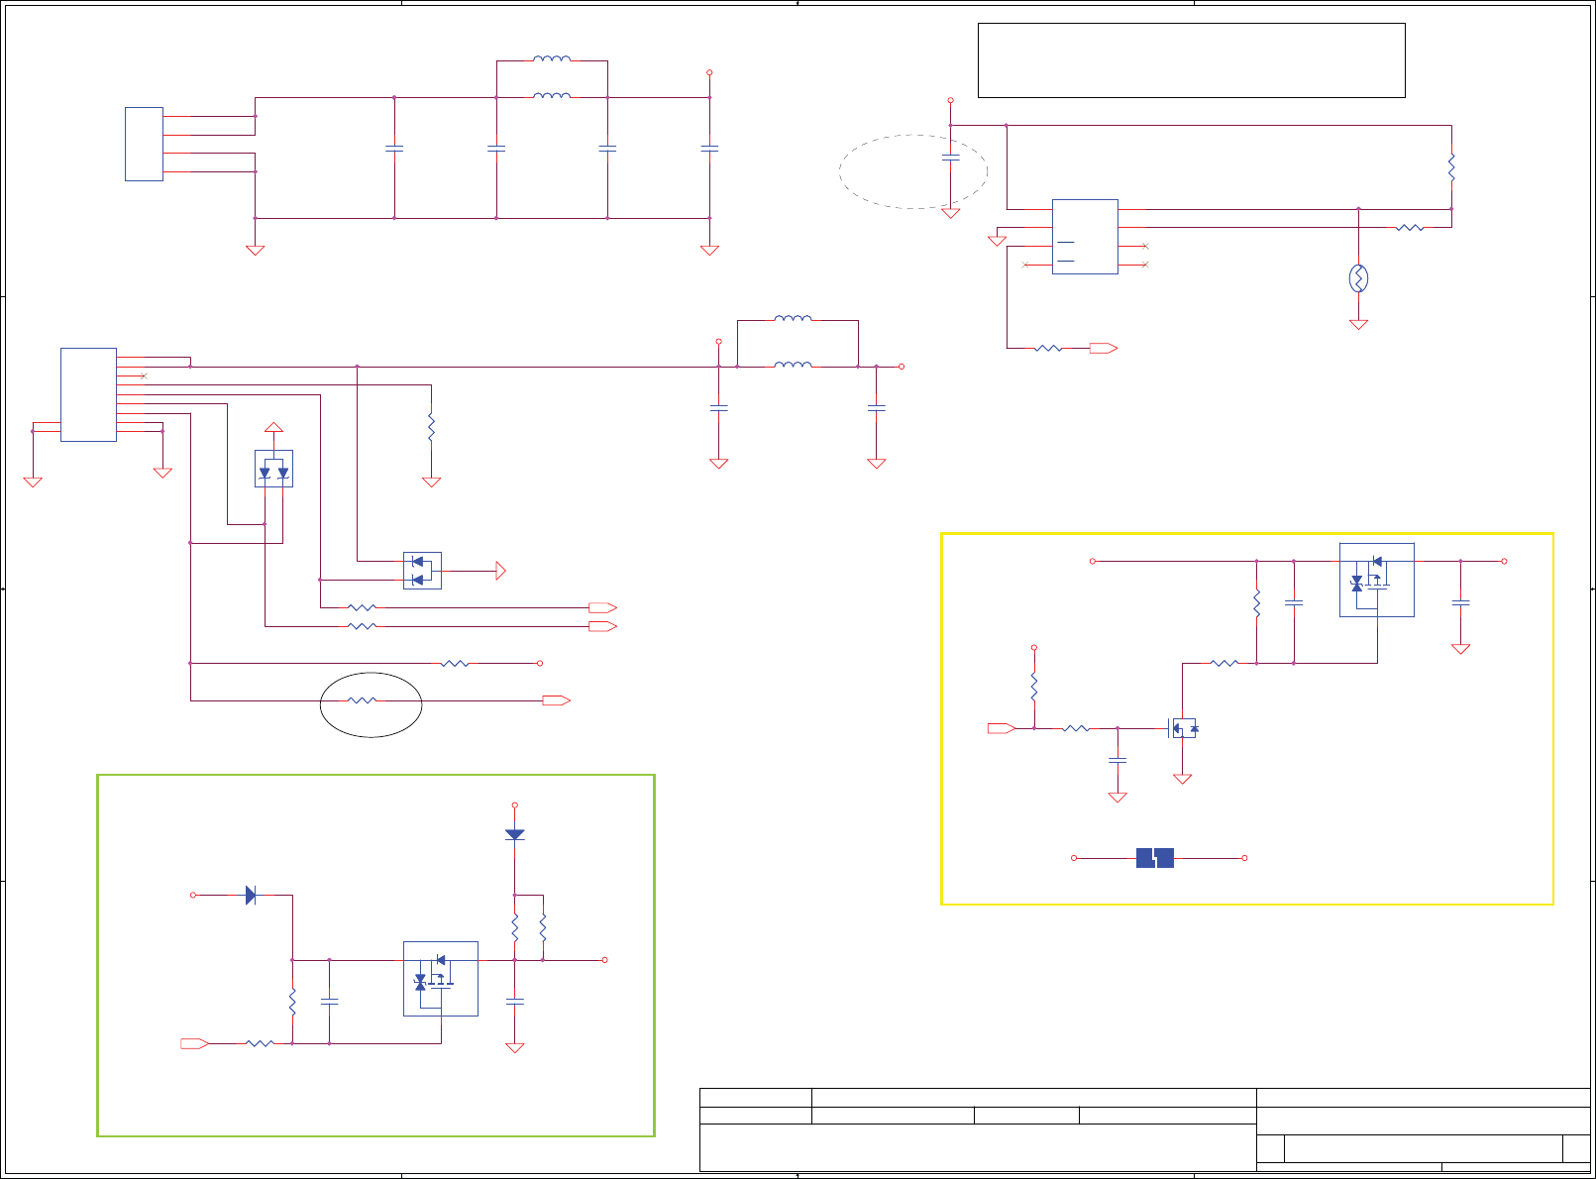1596x1179 pixels.
Task: Click the thermistor symbol with circle and zigzag
Action: (x=1358, y=278)
